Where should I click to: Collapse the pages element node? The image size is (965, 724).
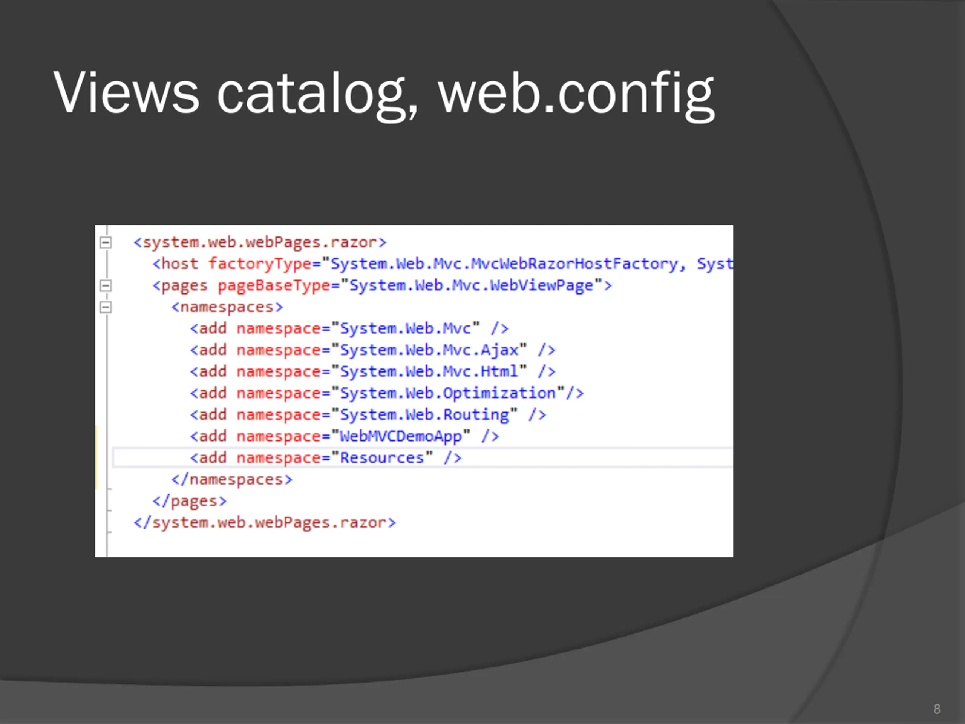[x=106, y=286]
